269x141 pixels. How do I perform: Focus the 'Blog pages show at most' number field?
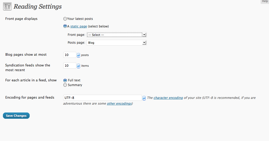click(x=70, y=55)
